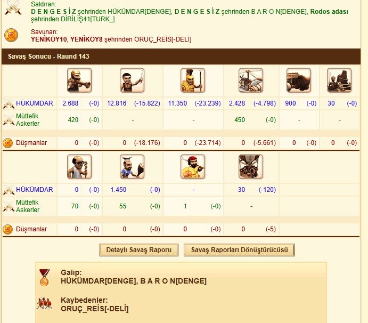Image resolution: width=368 pixels, height=323 pixels.
Task: Select the gyrocopter unit icon
Action: click(251, 80)
